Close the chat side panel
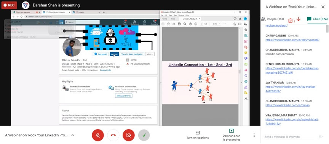Image resolution: width=329 pixels, height=144 pixels. pos(323,7)
